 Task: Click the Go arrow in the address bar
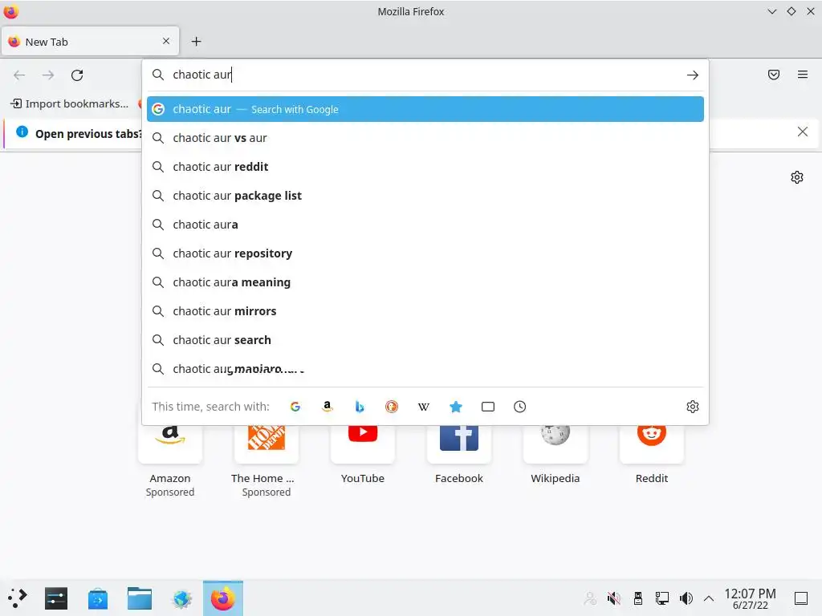tap(693, 75)
